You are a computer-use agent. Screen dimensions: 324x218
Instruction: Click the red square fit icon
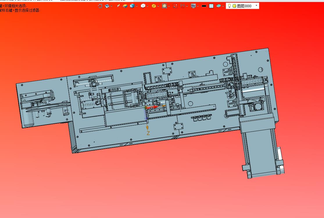(x=175, y=6)
